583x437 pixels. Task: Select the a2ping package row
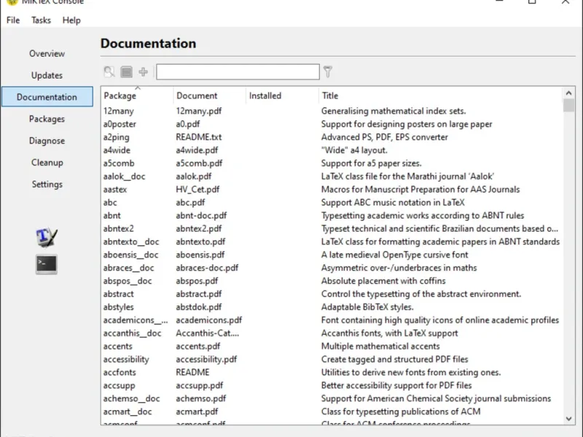pos(332,137)
